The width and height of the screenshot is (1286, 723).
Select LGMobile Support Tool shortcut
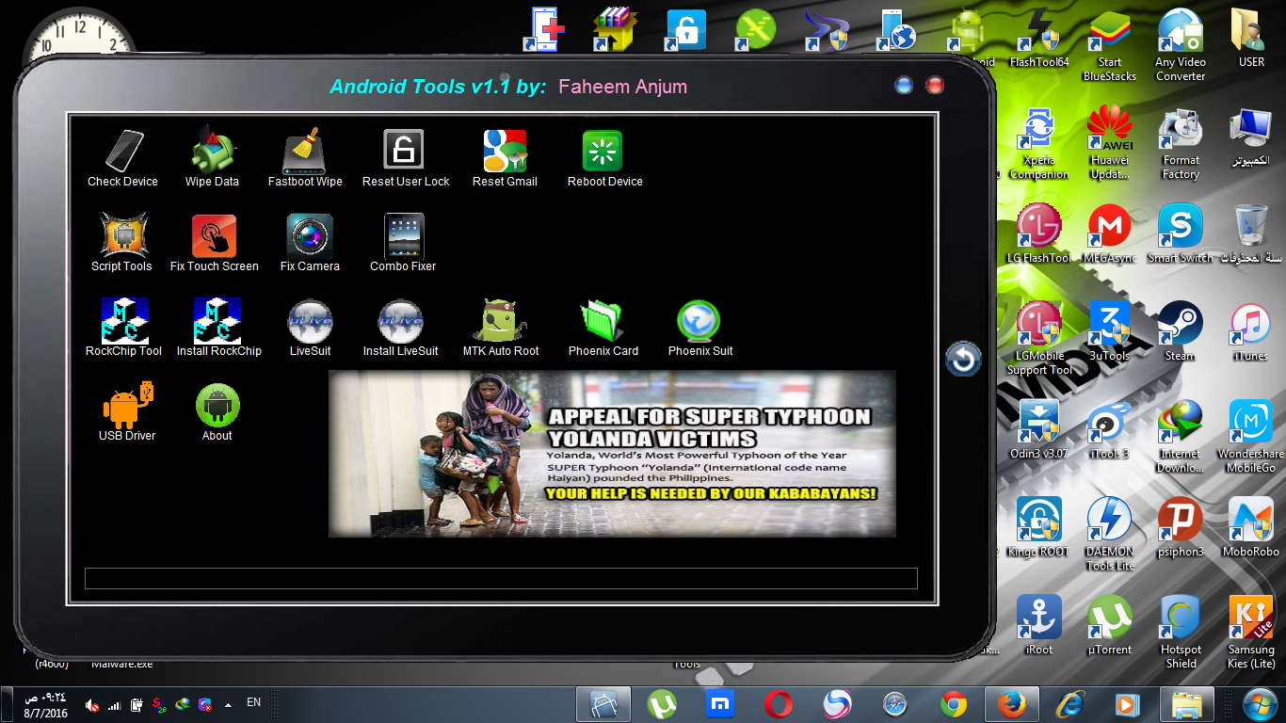pyautogui.click(x=1039, y=339)
